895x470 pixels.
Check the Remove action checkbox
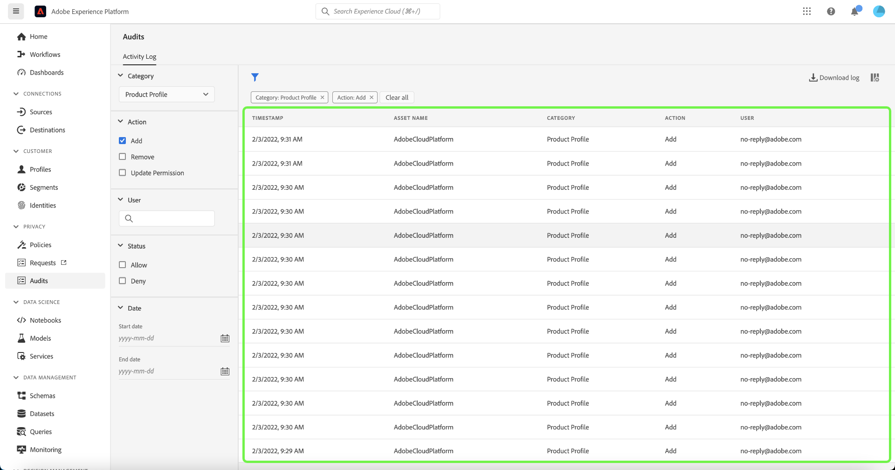click(123, 157)
